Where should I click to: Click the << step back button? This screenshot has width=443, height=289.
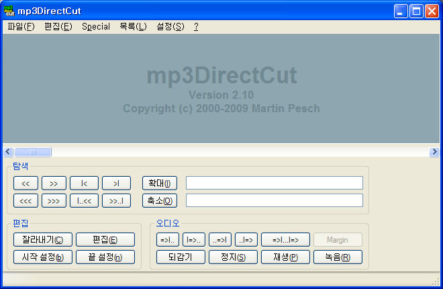point(26,183)
